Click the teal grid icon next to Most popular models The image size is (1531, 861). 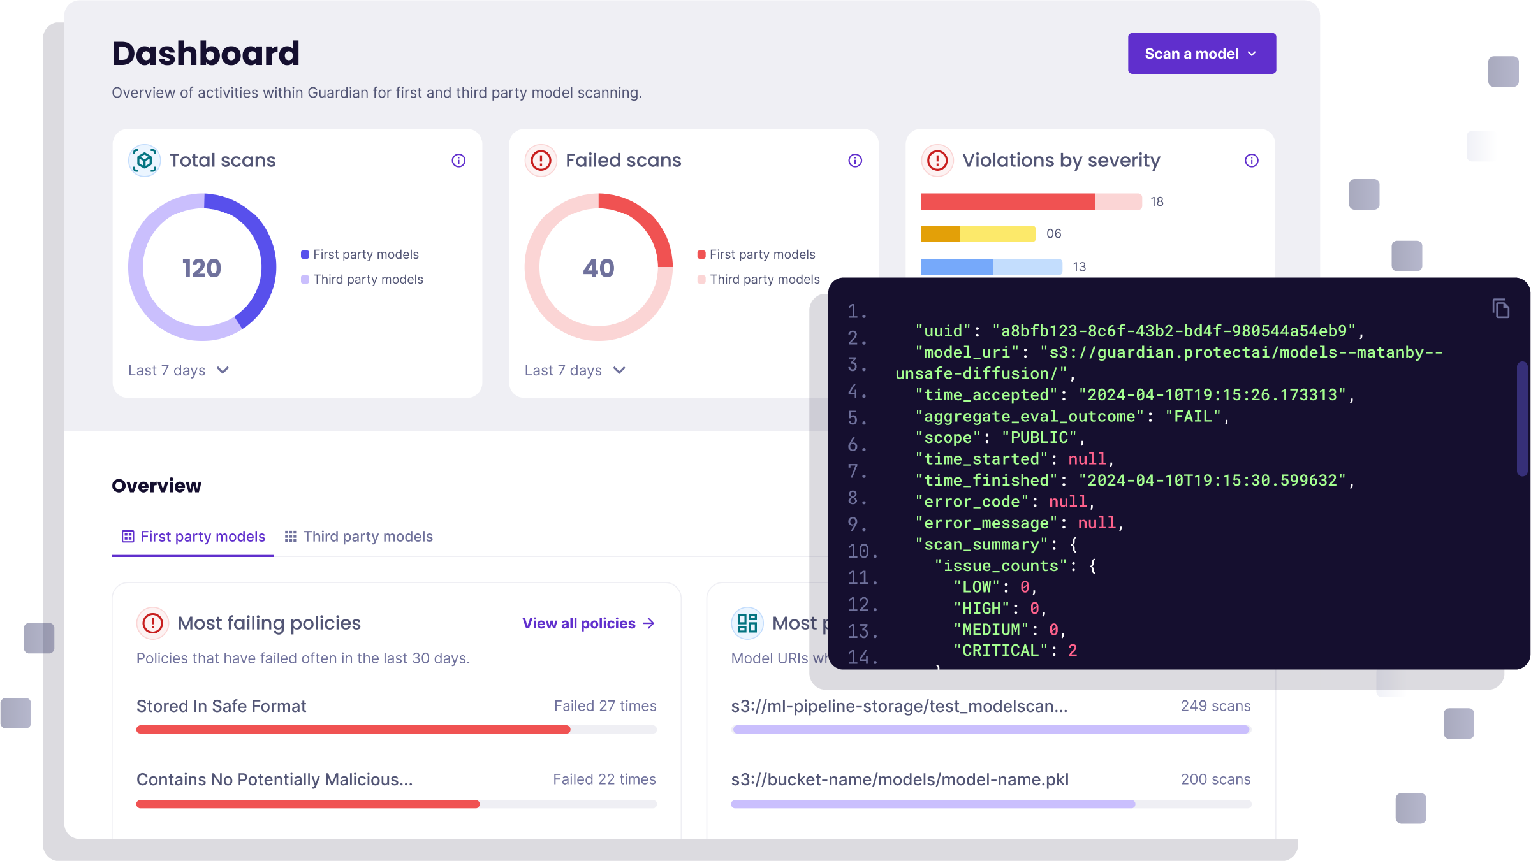click(747, 623)
